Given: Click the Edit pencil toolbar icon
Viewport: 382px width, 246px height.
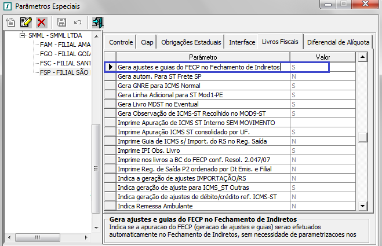Looking at the screenshot, I should (26, 23).
